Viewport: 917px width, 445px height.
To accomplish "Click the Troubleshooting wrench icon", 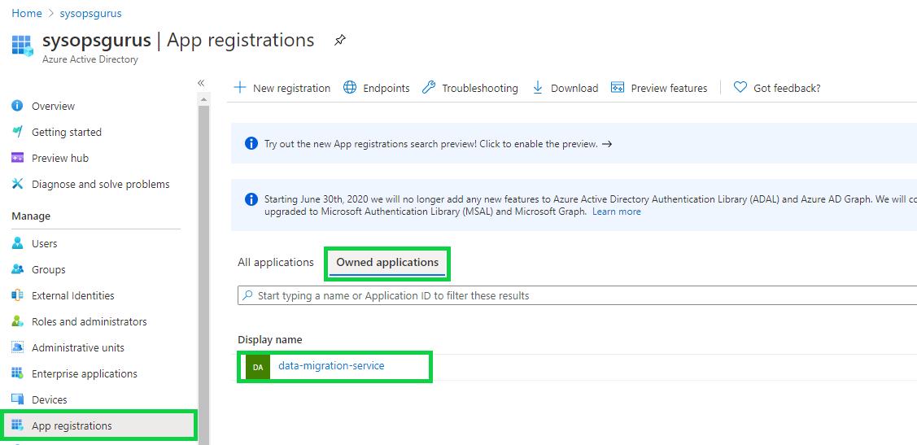I will coord(429,88).
